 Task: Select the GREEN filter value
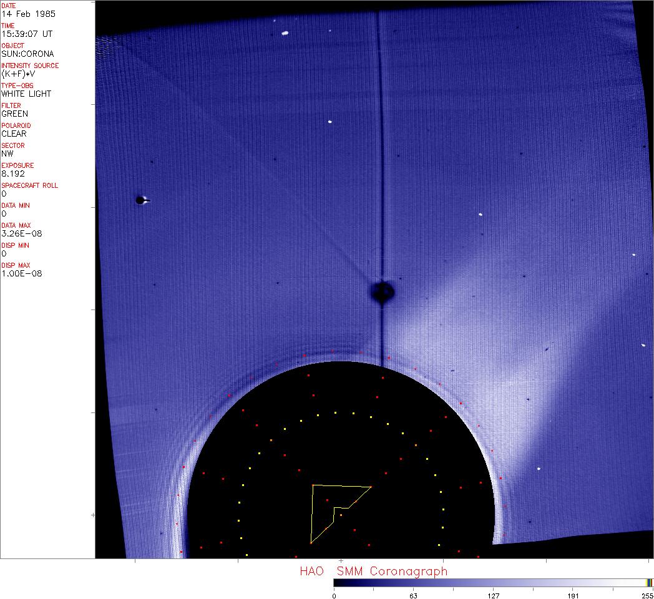pyautogui.click(x=14, y=114)
